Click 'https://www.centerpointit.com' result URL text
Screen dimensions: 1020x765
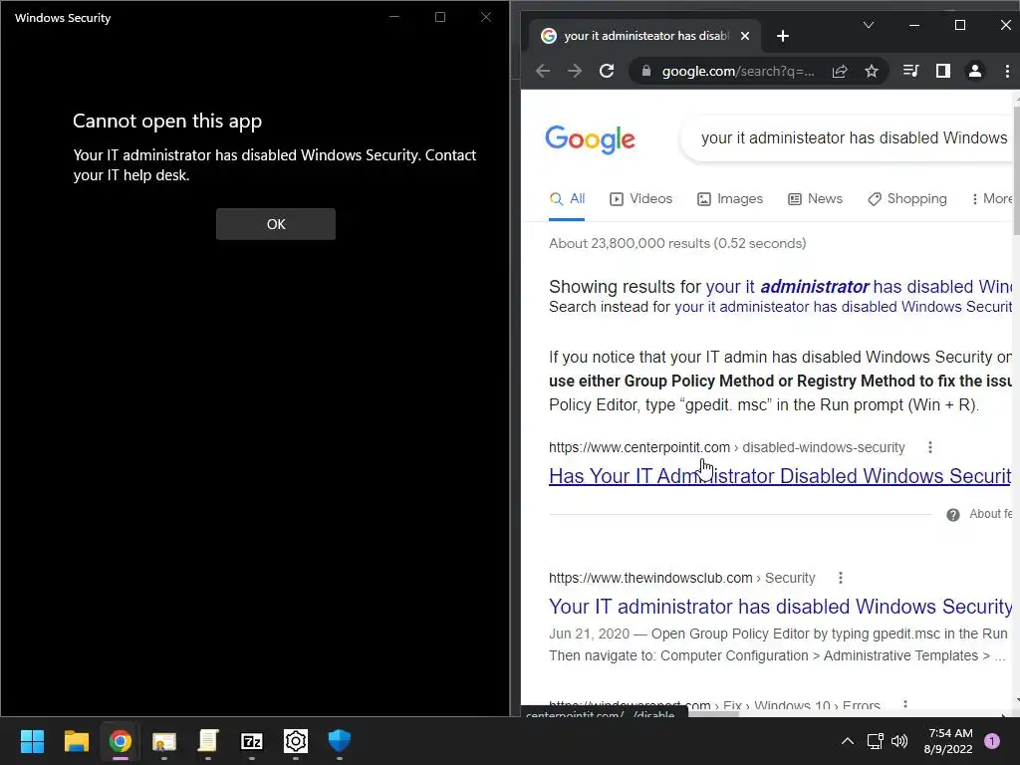coord(639,447)
